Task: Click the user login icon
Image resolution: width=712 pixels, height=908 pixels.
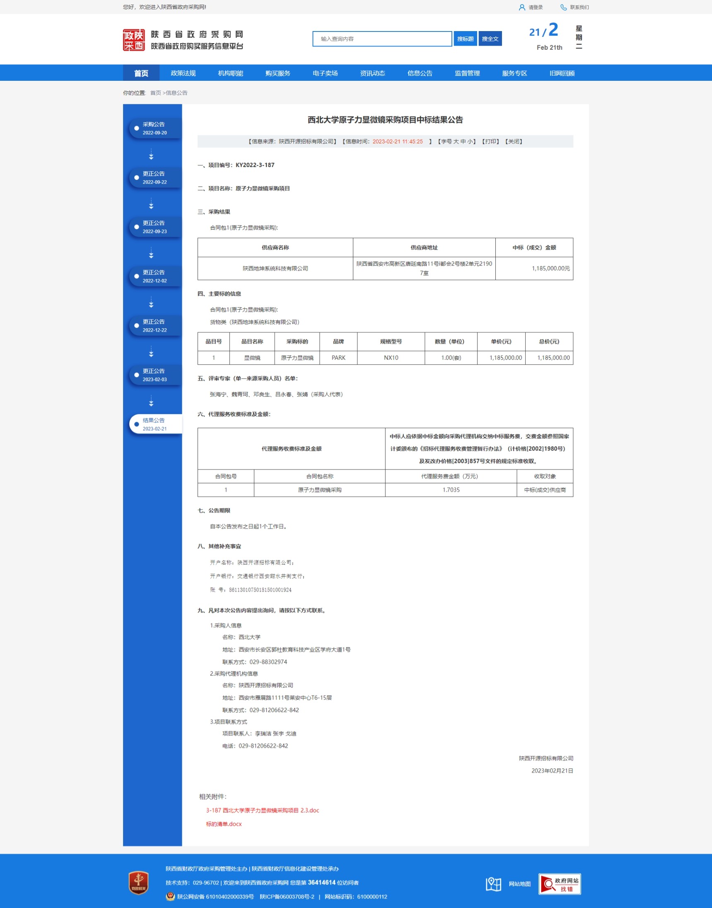Action: (521, 7)
